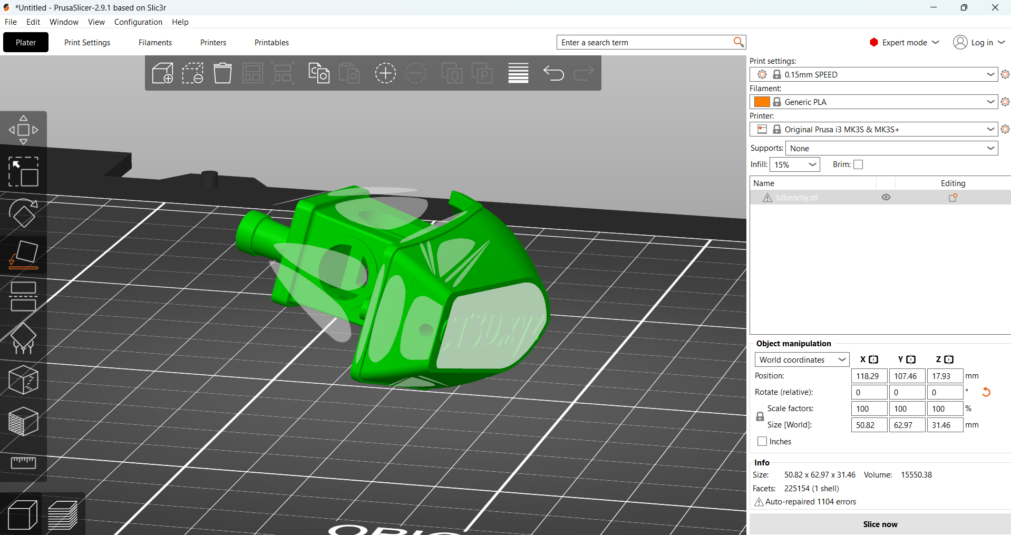
Task: Click the Copy toolbar icon
Action: point(319,73)
